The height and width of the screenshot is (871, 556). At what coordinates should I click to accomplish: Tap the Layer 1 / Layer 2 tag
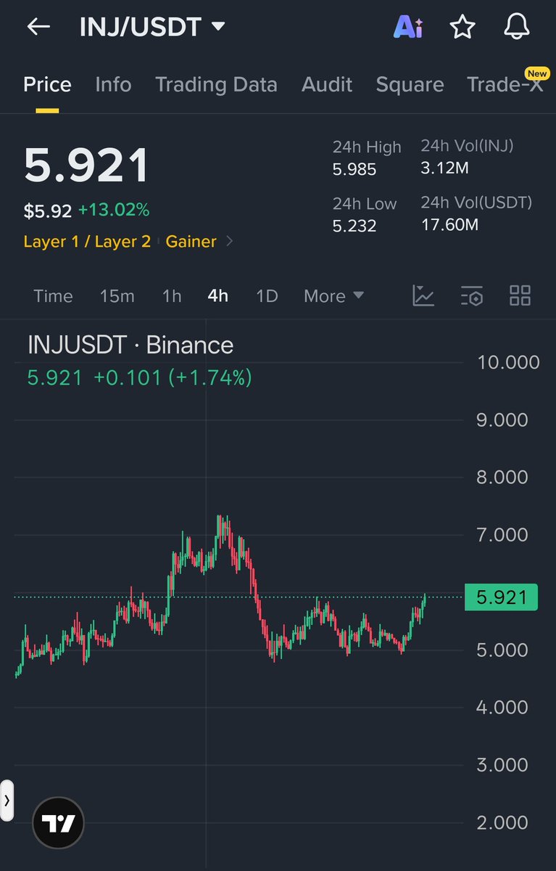click(87, 242)
